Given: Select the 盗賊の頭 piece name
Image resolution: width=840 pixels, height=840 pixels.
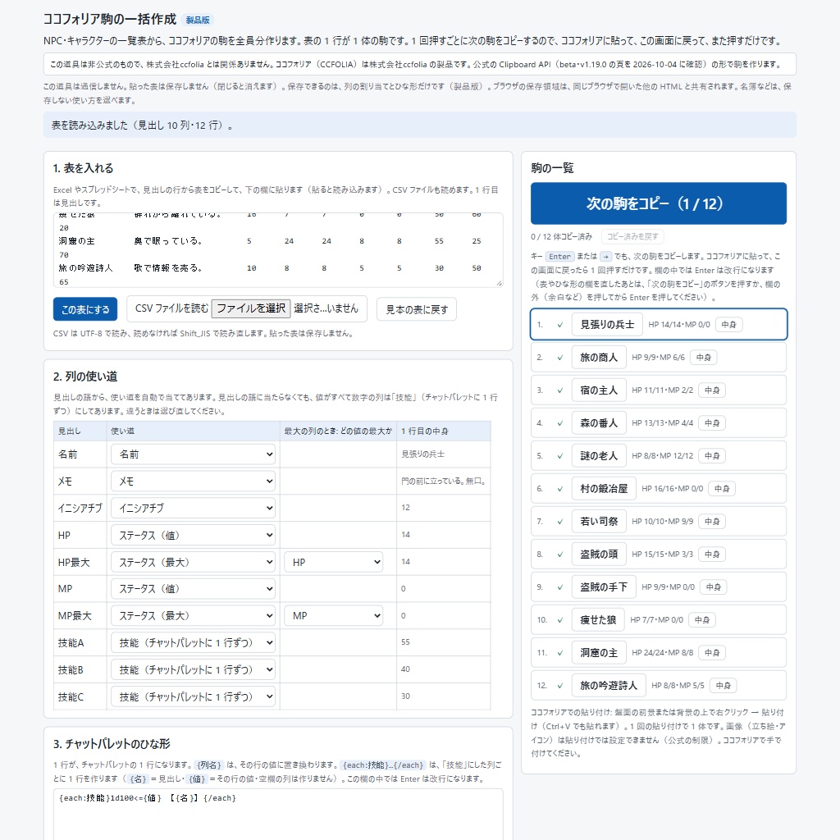Looking at the screenshot, I should (x=599, y=554).
